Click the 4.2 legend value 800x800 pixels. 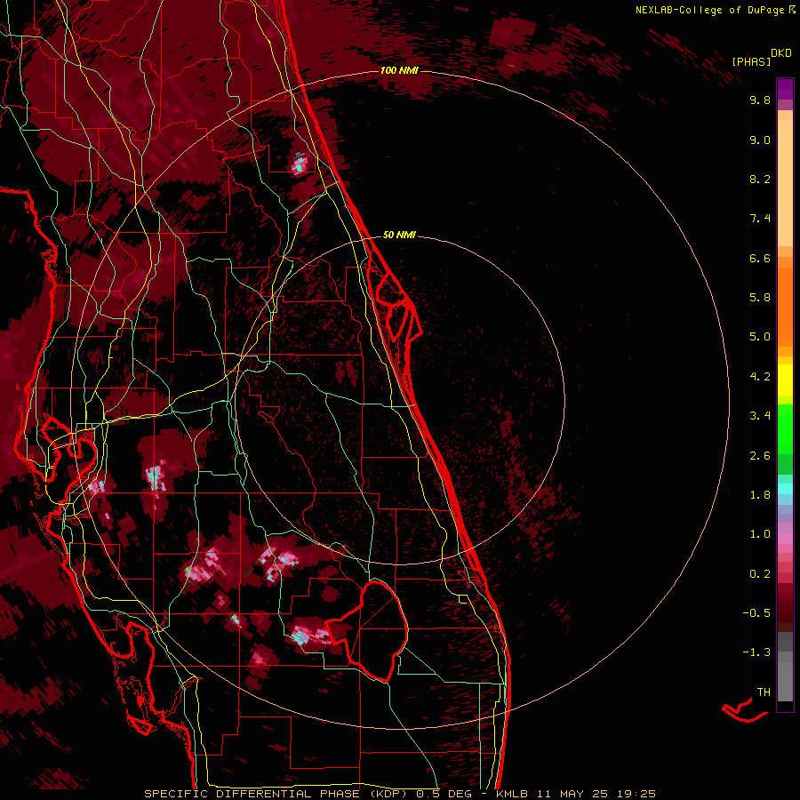(760, 377)
